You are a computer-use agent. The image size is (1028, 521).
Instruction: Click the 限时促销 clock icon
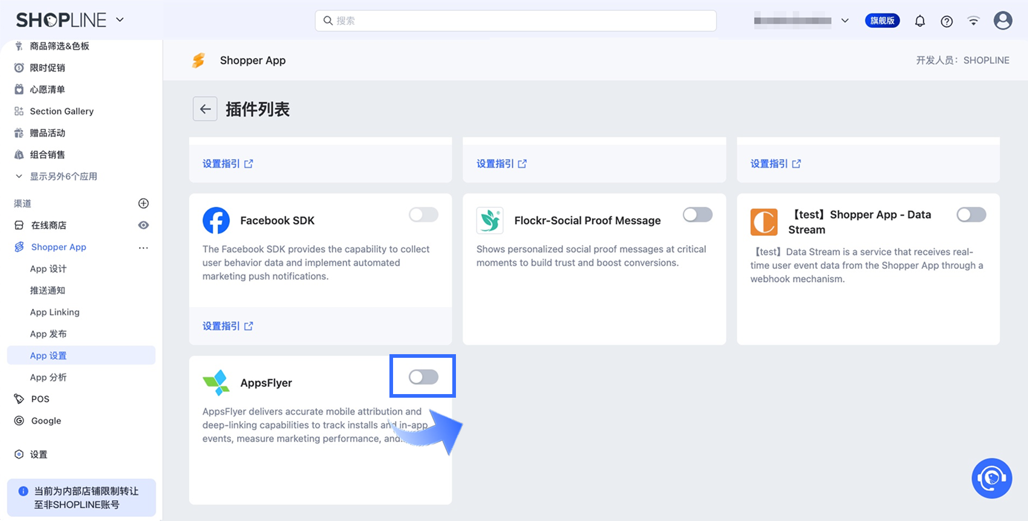19,68
